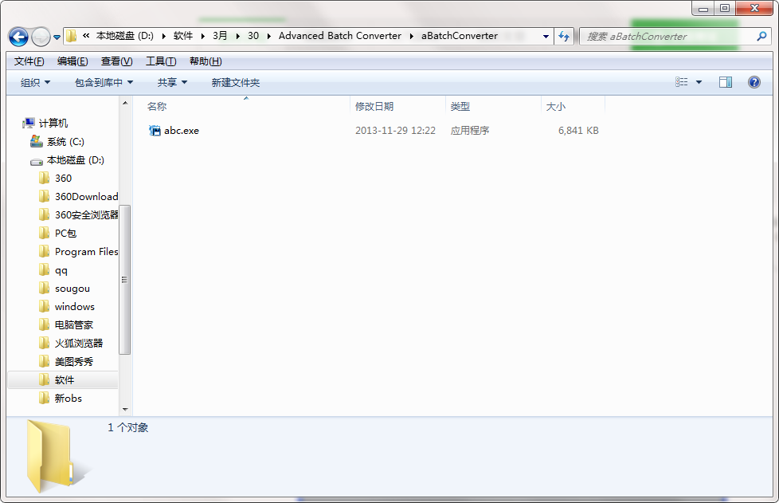Show hidden breadcrumb path via « chevron

pyautogui.click(x=86, y=36)
